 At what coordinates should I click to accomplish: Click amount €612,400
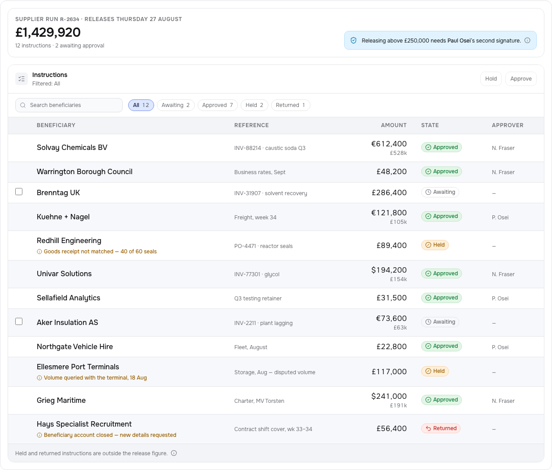tap(389, 144)
